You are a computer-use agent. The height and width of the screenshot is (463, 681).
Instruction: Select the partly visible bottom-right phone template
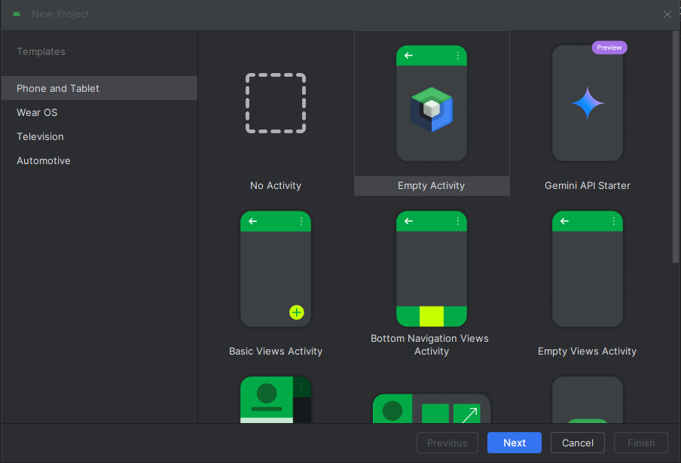click(587, 400)
